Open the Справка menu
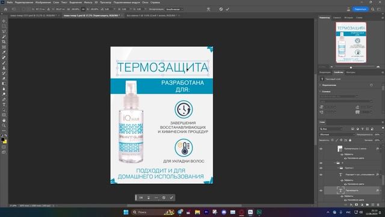 (x=155, y=2)
